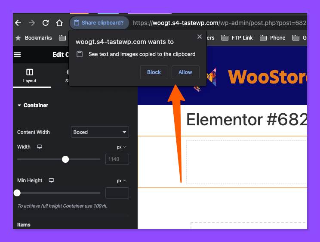Click Width responsive device icon
The height and width of the screenshot is (242, 320).
point(40,147)
